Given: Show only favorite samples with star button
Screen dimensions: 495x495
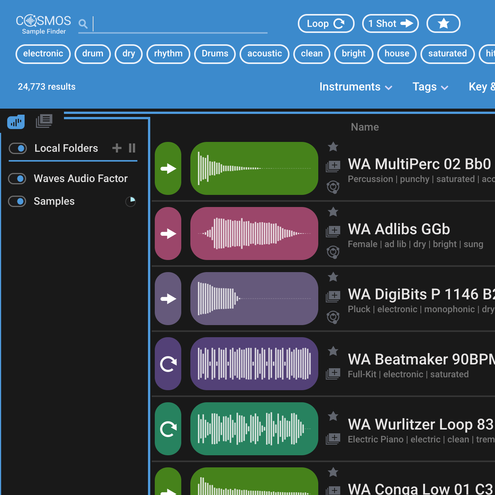Looking at the screenshot, I should click(x=444, y=23).
